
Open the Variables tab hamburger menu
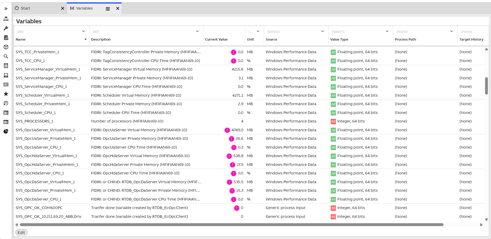(x=108, y=9)
